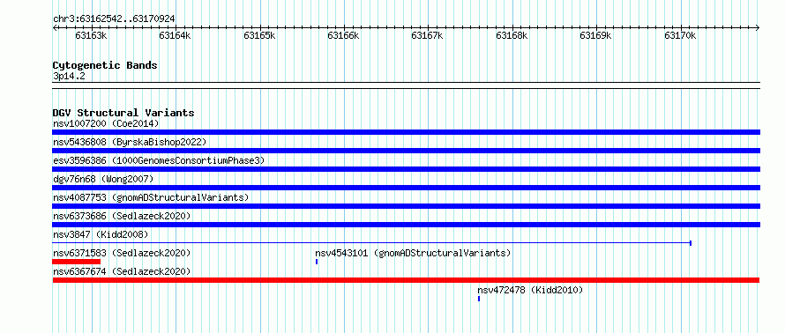Open esv3596386 (1000GenomesConsortiumPhase3) label

click(159, 160)
